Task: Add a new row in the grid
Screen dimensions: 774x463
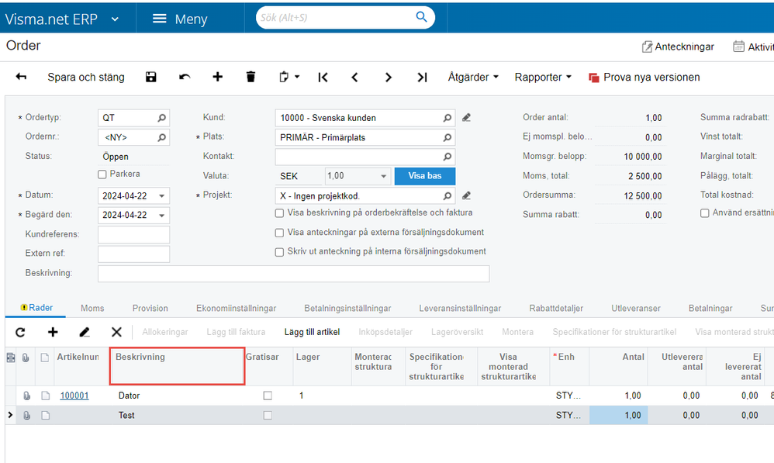Action: pos(53,332)
